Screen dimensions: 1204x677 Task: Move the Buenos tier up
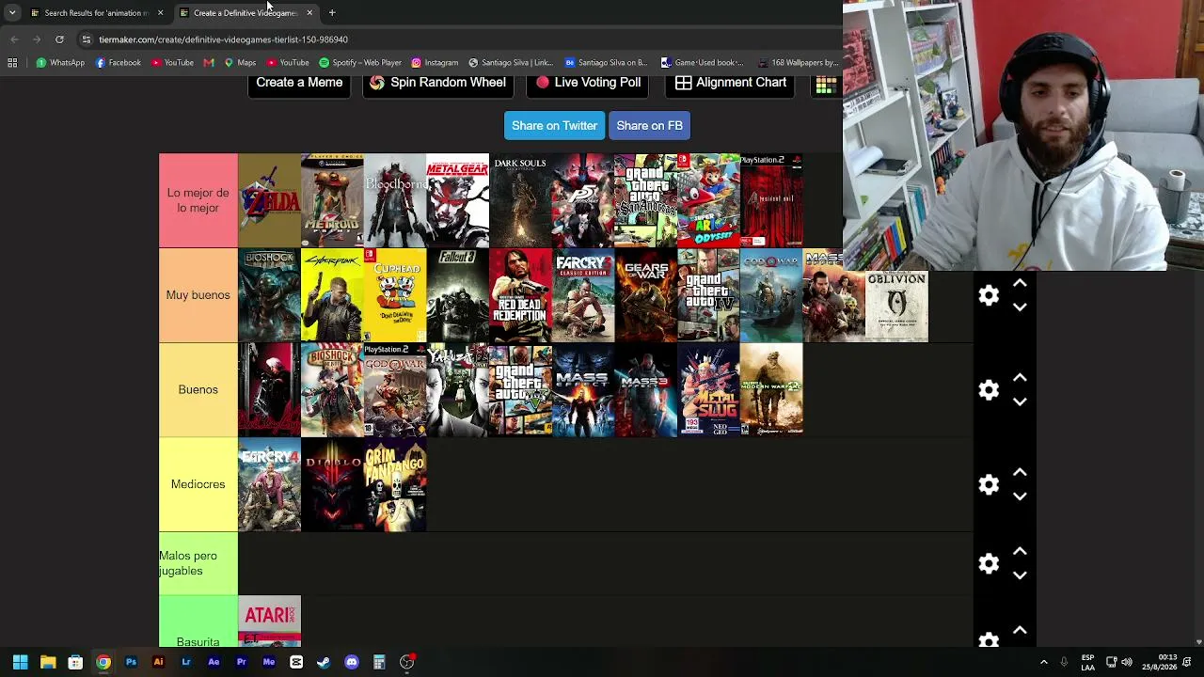coord(1020,378)
